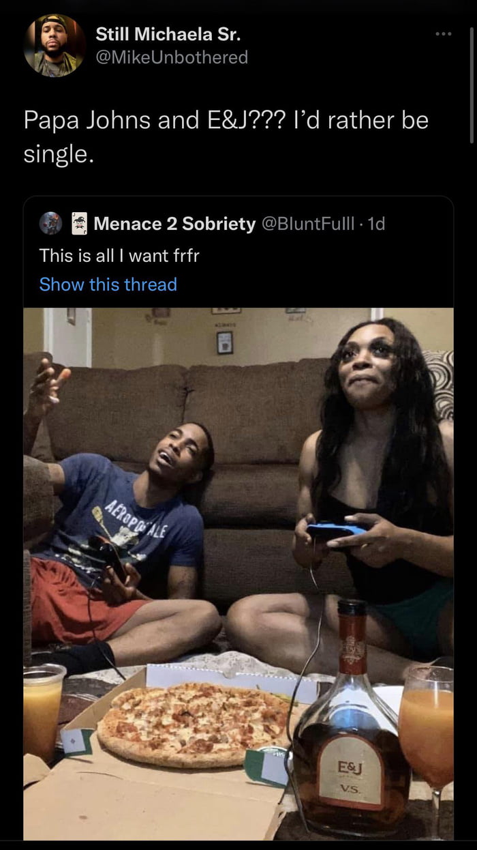Screen dimensions: 477x850
Task: Click the Show this thread link
Action: point(108,284)
